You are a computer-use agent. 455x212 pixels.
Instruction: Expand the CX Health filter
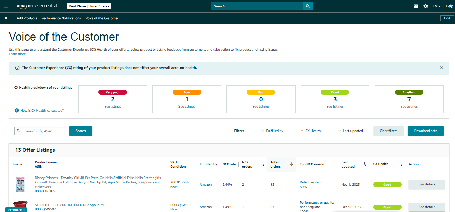click(x=310, y=131)
